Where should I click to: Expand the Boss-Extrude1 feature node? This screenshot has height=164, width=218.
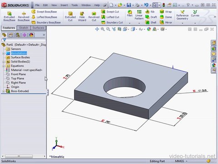3,91
